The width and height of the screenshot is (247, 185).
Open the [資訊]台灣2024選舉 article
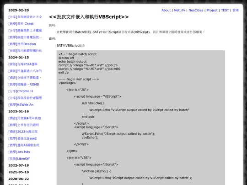click(x=23, y=64)
